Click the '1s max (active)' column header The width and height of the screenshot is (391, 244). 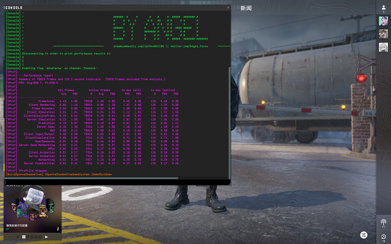163,90
